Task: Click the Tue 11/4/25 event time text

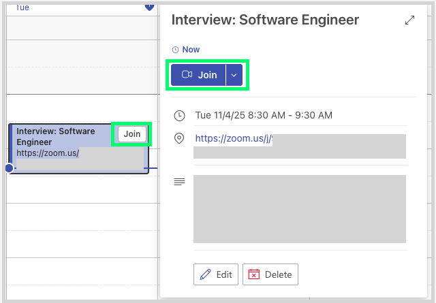Action: 264,115
